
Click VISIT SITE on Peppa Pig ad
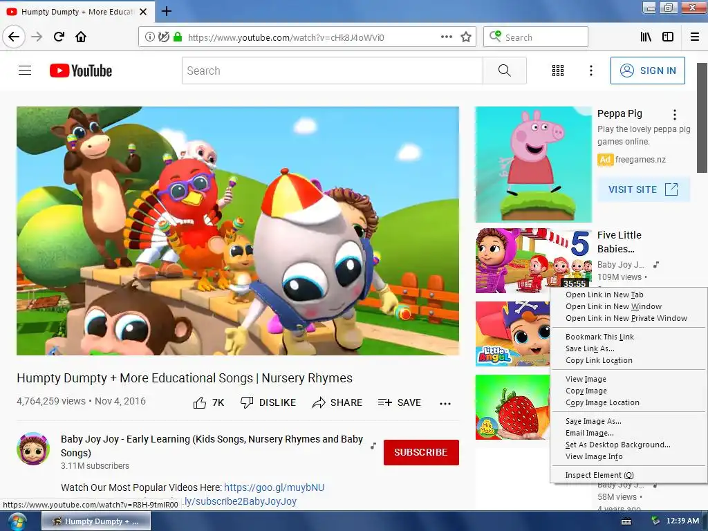[643, 189]
